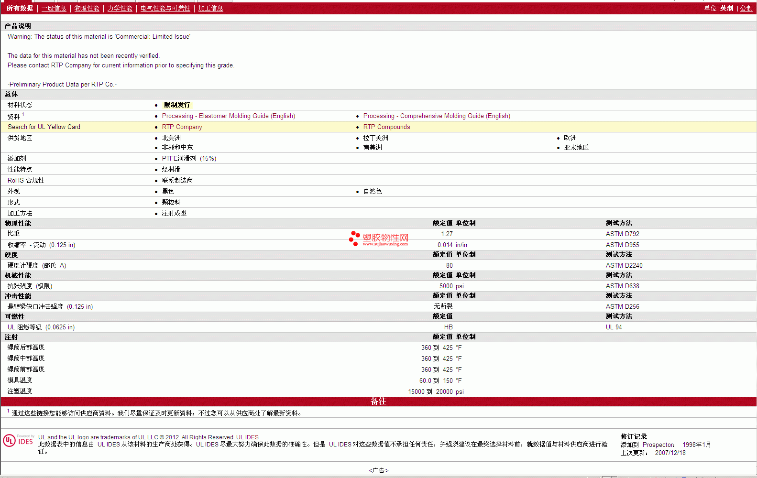This screenshot has width=757, height=478.
Task: Open the 所有数据 tab
Action: click(20, 9)
